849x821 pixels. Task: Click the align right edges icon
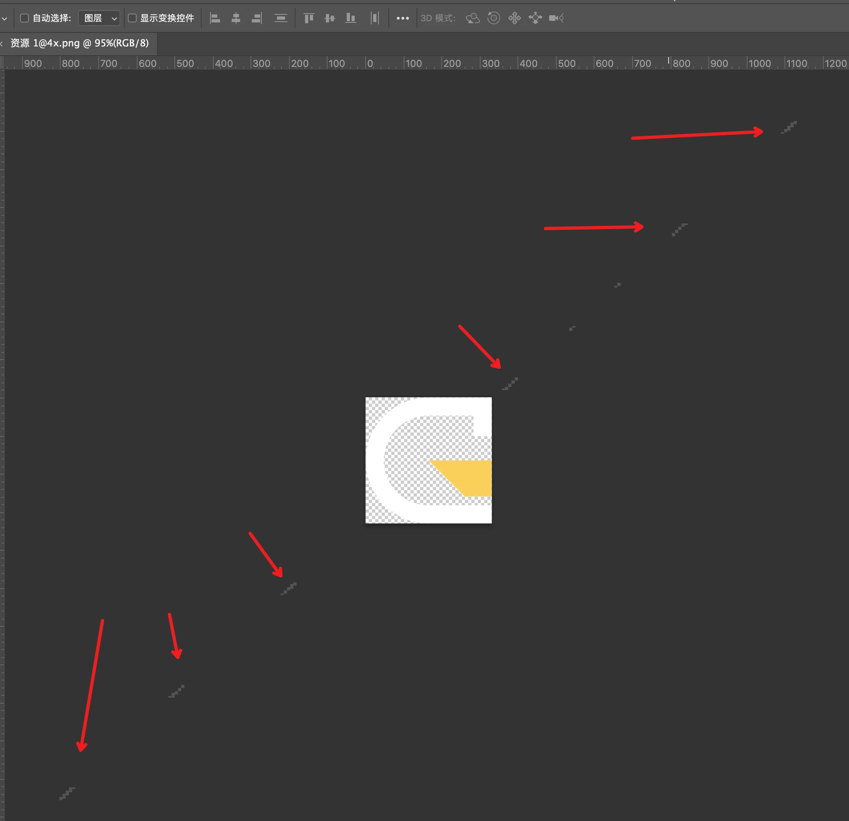pos(257,18)
